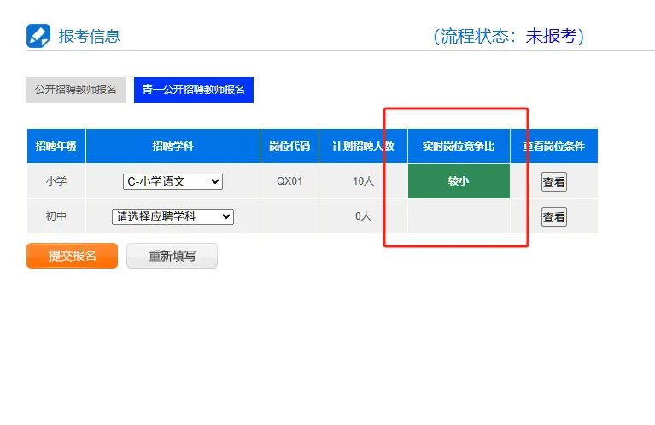Click the 招聘学科 column header
The image size is (655, 425).
173,146
